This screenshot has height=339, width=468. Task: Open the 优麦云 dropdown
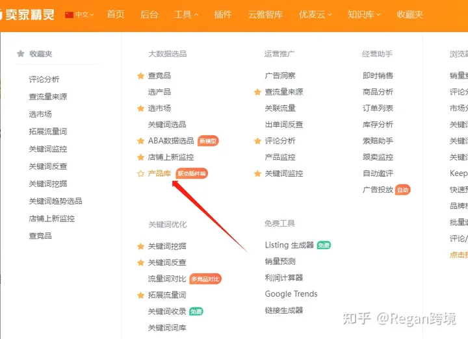coord(315,14)
